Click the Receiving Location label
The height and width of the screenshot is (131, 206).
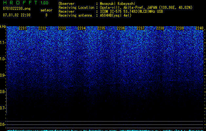[x=76, y=8]
